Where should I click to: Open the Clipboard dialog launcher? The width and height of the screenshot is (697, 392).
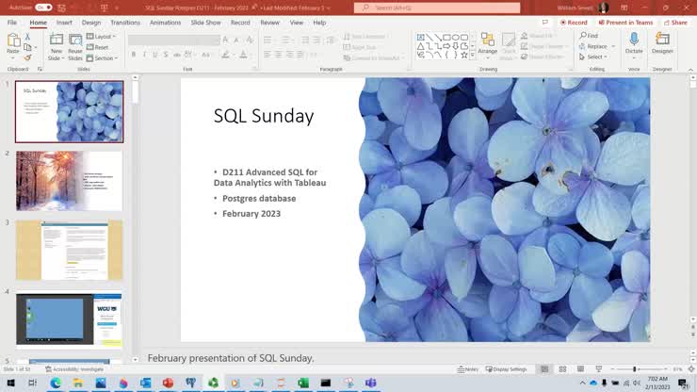point(40,70)
